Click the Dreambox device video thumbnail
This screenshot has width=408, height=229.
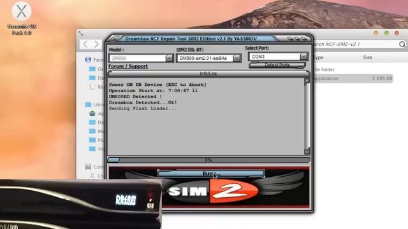(x=81, y=204)
